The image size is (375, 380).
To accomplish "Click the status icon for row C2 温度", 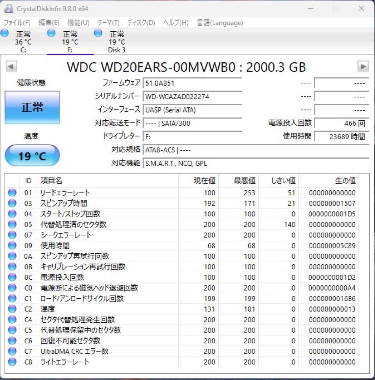I will pos(12,309).
